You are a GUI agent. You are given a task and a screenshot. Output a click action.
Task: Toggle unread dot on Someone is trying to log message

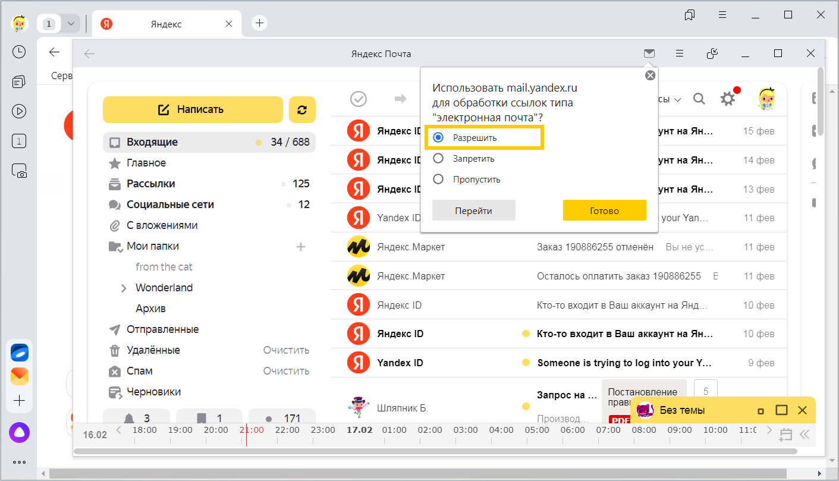point(526,363)
